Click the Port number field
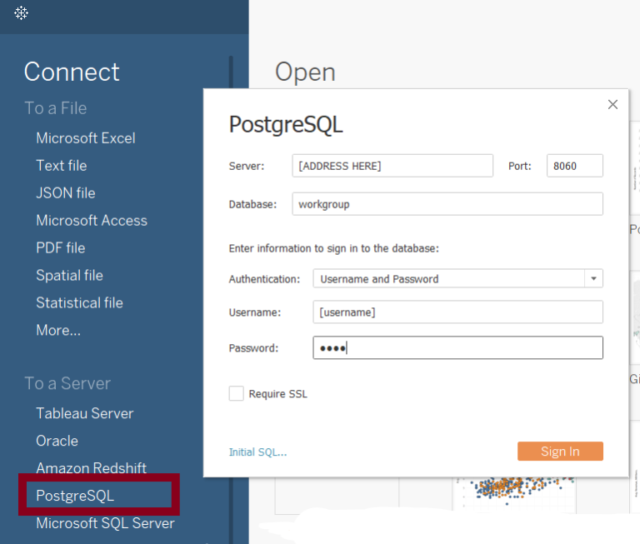This screenshot has width=640, height=544. pyautogui.click(x=574, y=166)
